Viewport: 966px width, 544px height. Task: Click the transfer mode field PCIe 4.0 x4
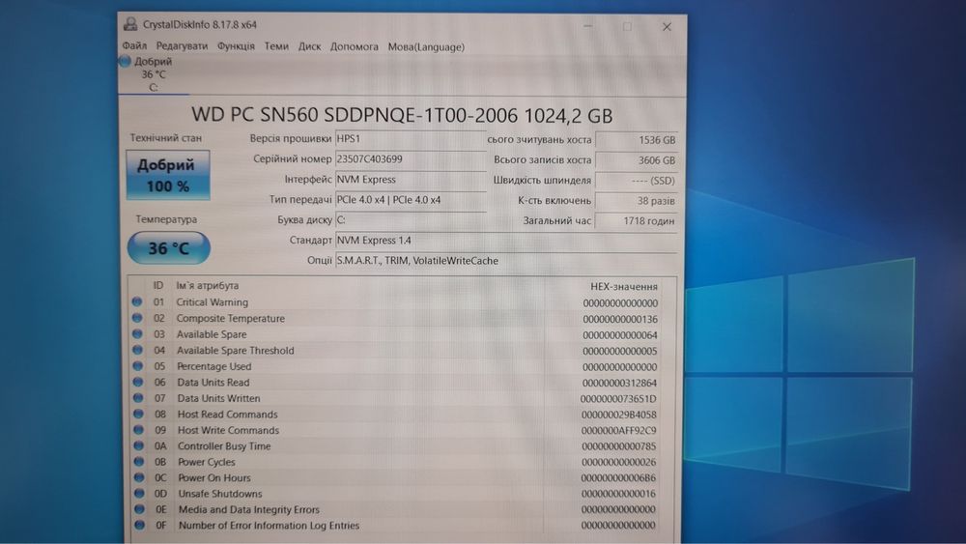[x=411, y=200]
